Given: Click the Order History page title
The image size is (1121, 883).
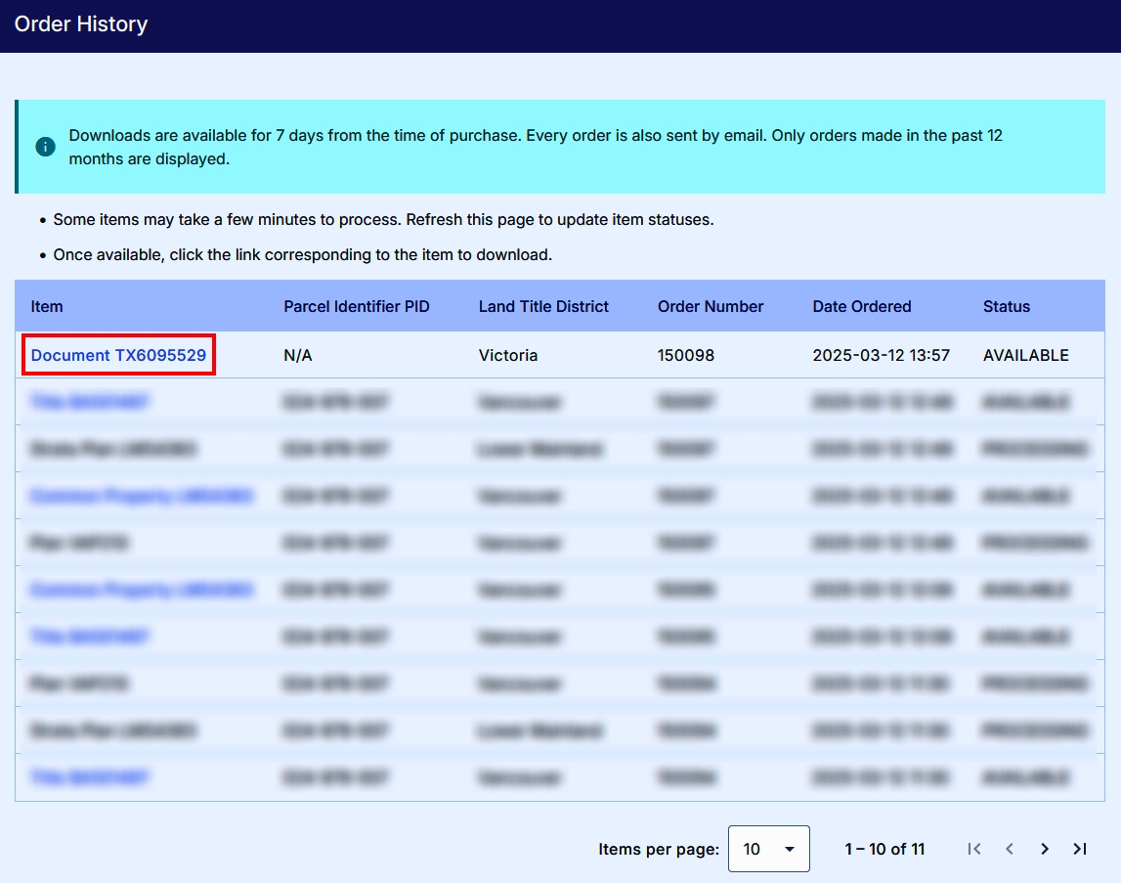Looking at the screenshot, I should click(81, 24).
